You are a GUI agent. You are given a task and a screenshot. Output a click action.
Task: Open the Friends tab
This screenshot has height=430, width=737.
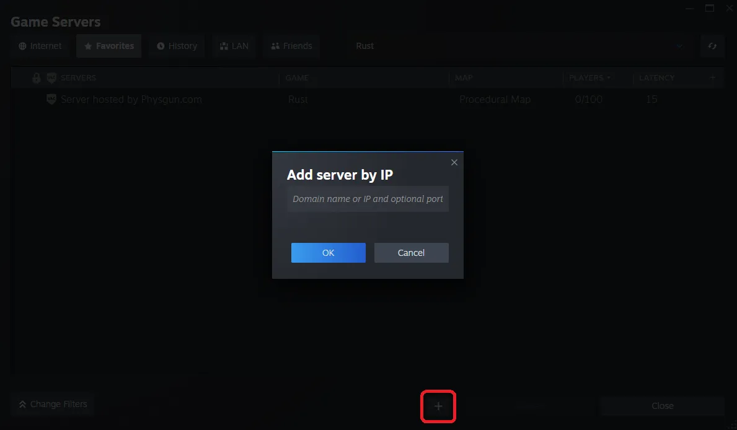(291, 46)
